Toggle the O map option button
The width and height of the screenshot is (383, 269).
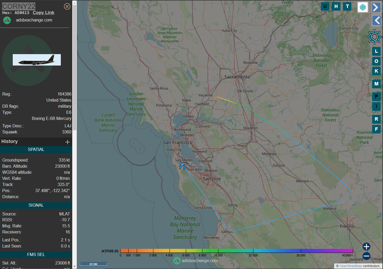[376, 61]
